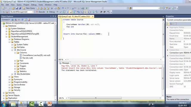Open the Query menu
Screen dimensions: 191x107
pos(19,5)
